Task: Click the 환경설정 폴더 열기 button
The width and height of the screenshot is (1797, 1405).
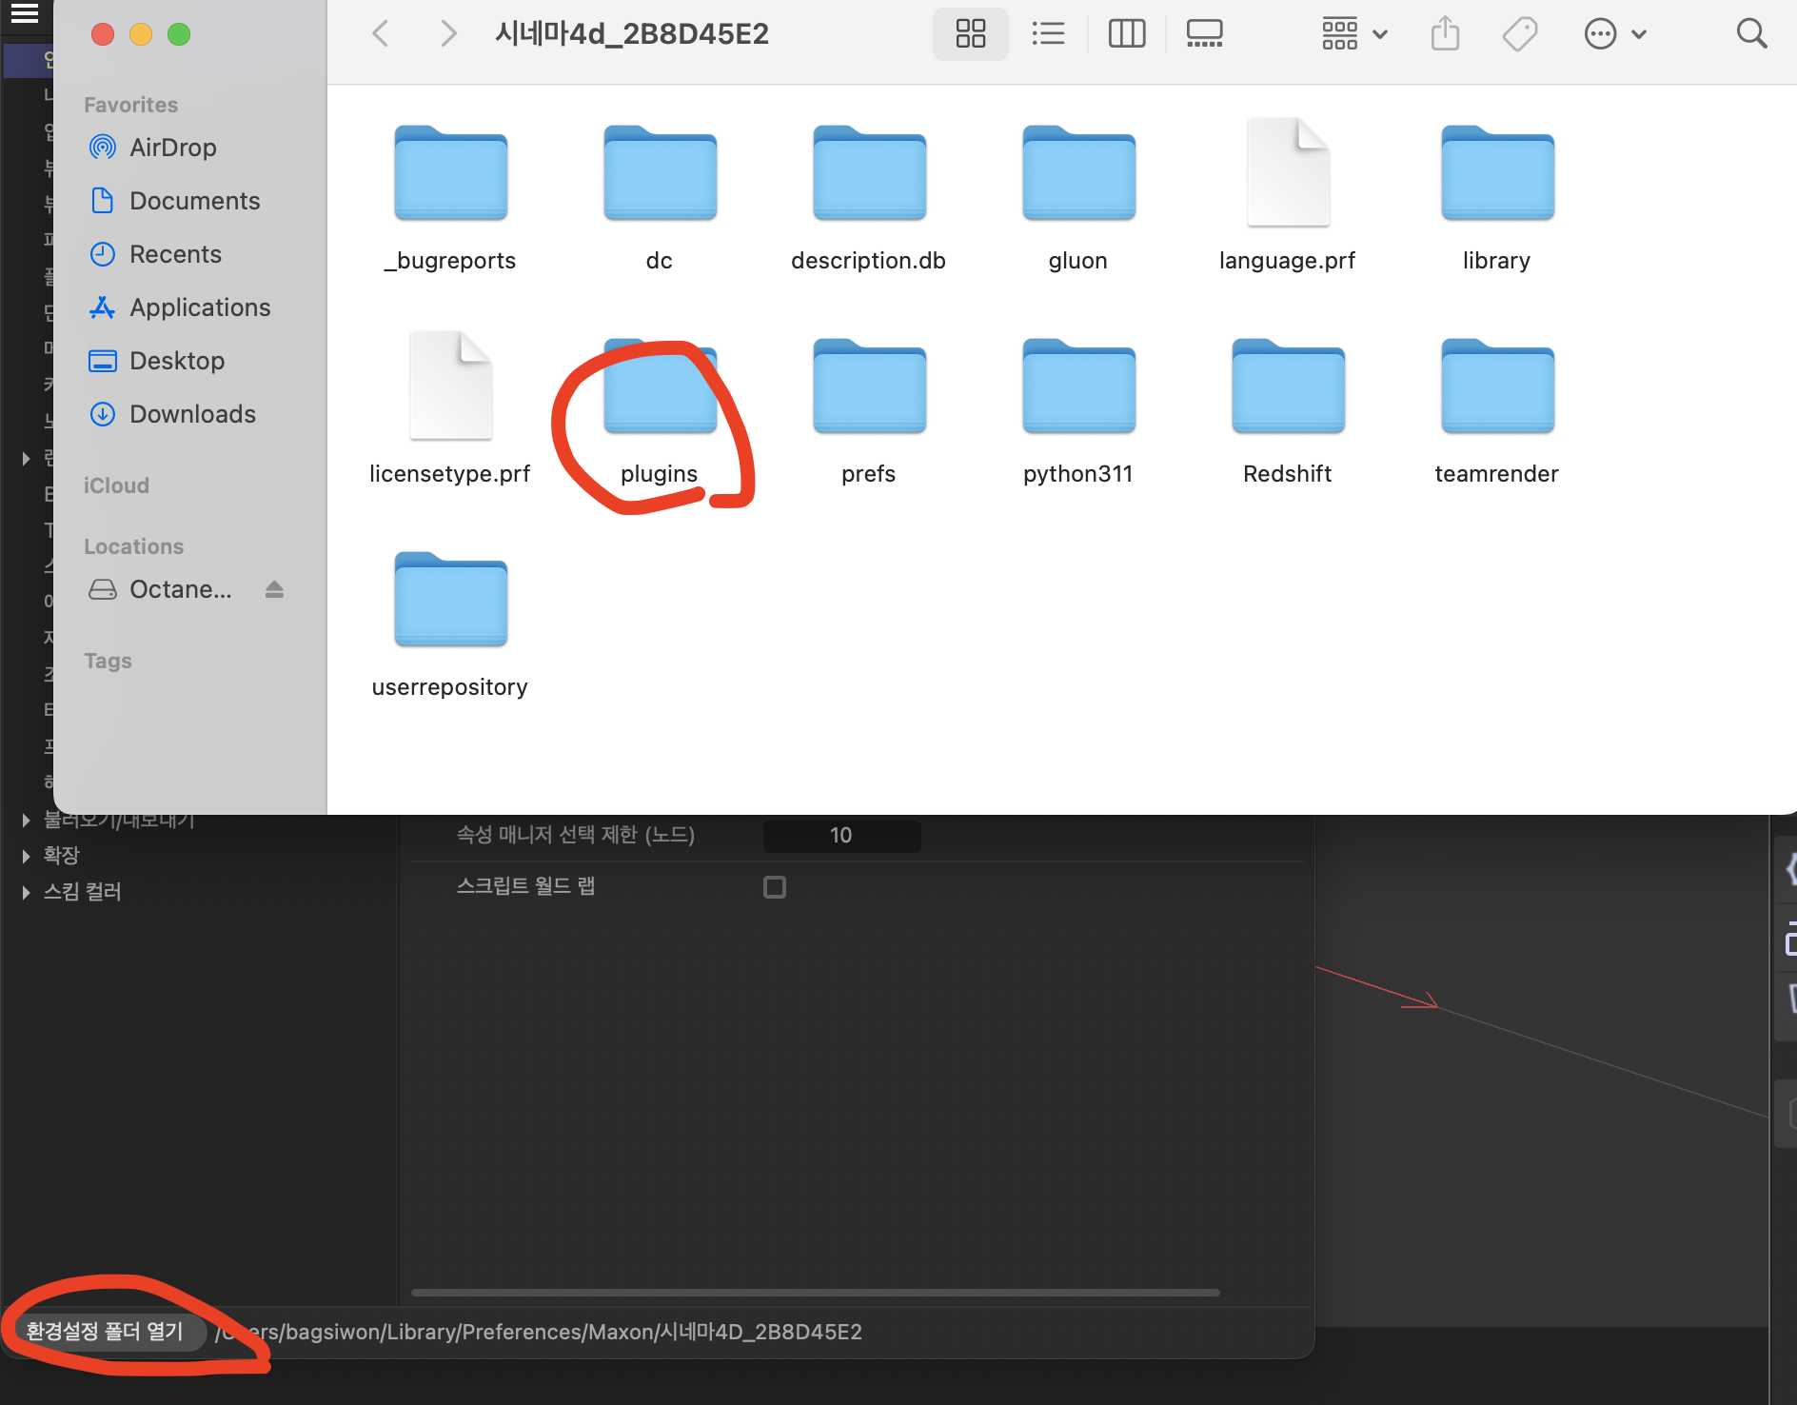Action: [105, 1331]
